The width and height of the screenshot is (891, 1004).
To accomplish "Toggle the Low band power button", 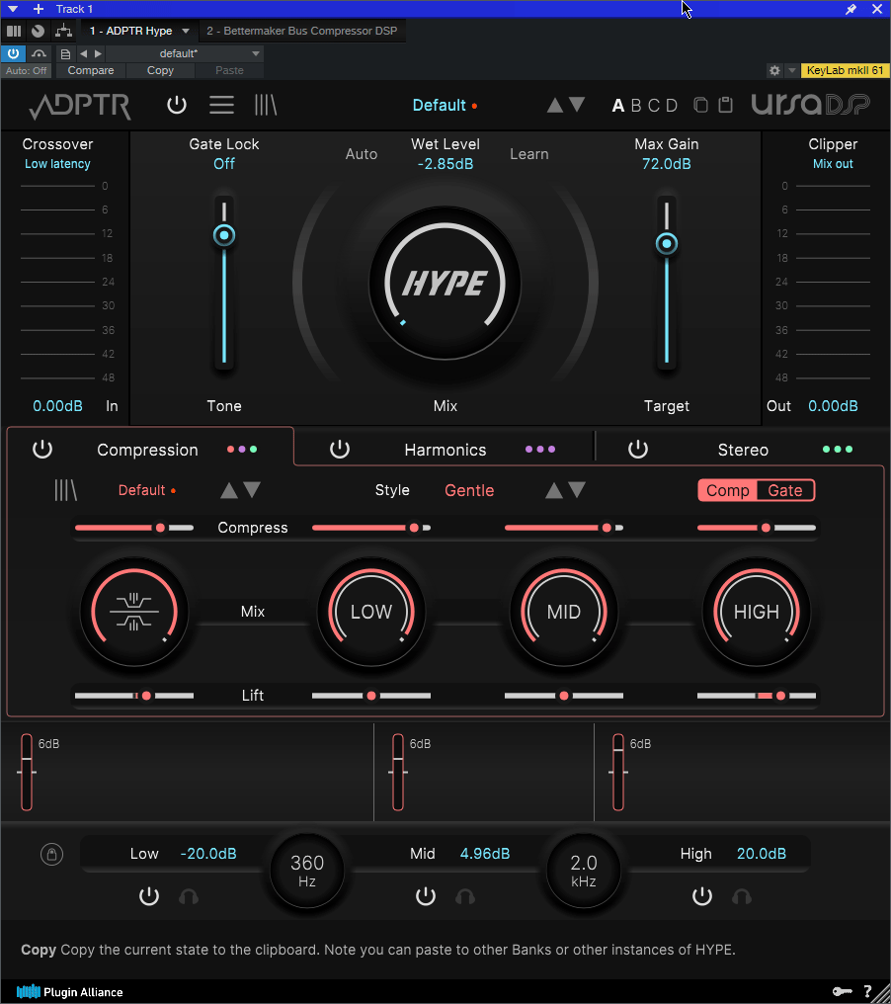I will click(149, 896).
